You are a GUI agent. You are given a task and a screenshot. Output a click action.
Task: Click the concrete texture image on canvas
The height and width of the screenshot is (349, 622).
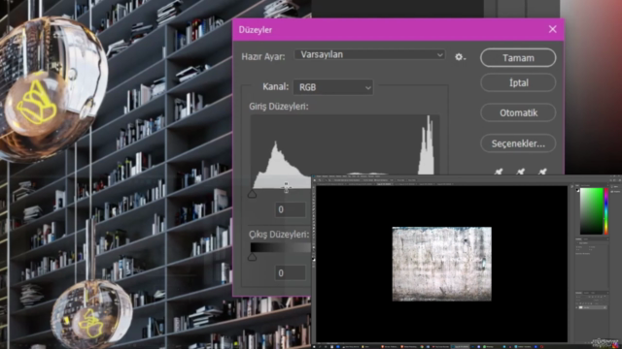coord(442,264)
